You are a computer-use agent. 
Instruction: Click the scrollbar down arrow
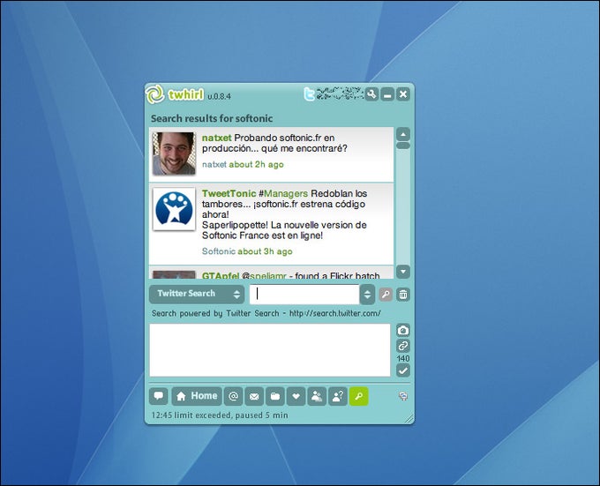click(403, 272)
